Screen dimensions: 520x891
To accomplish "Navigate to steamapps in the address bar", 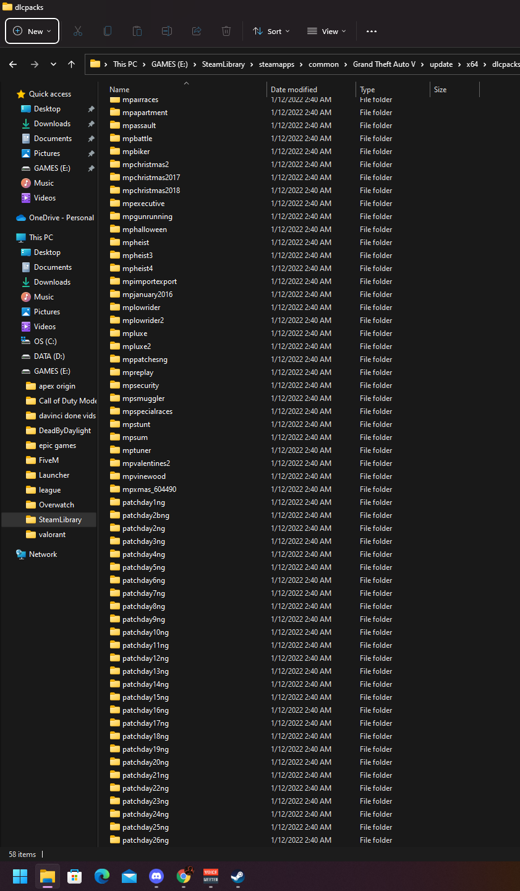I will point(276,64).
